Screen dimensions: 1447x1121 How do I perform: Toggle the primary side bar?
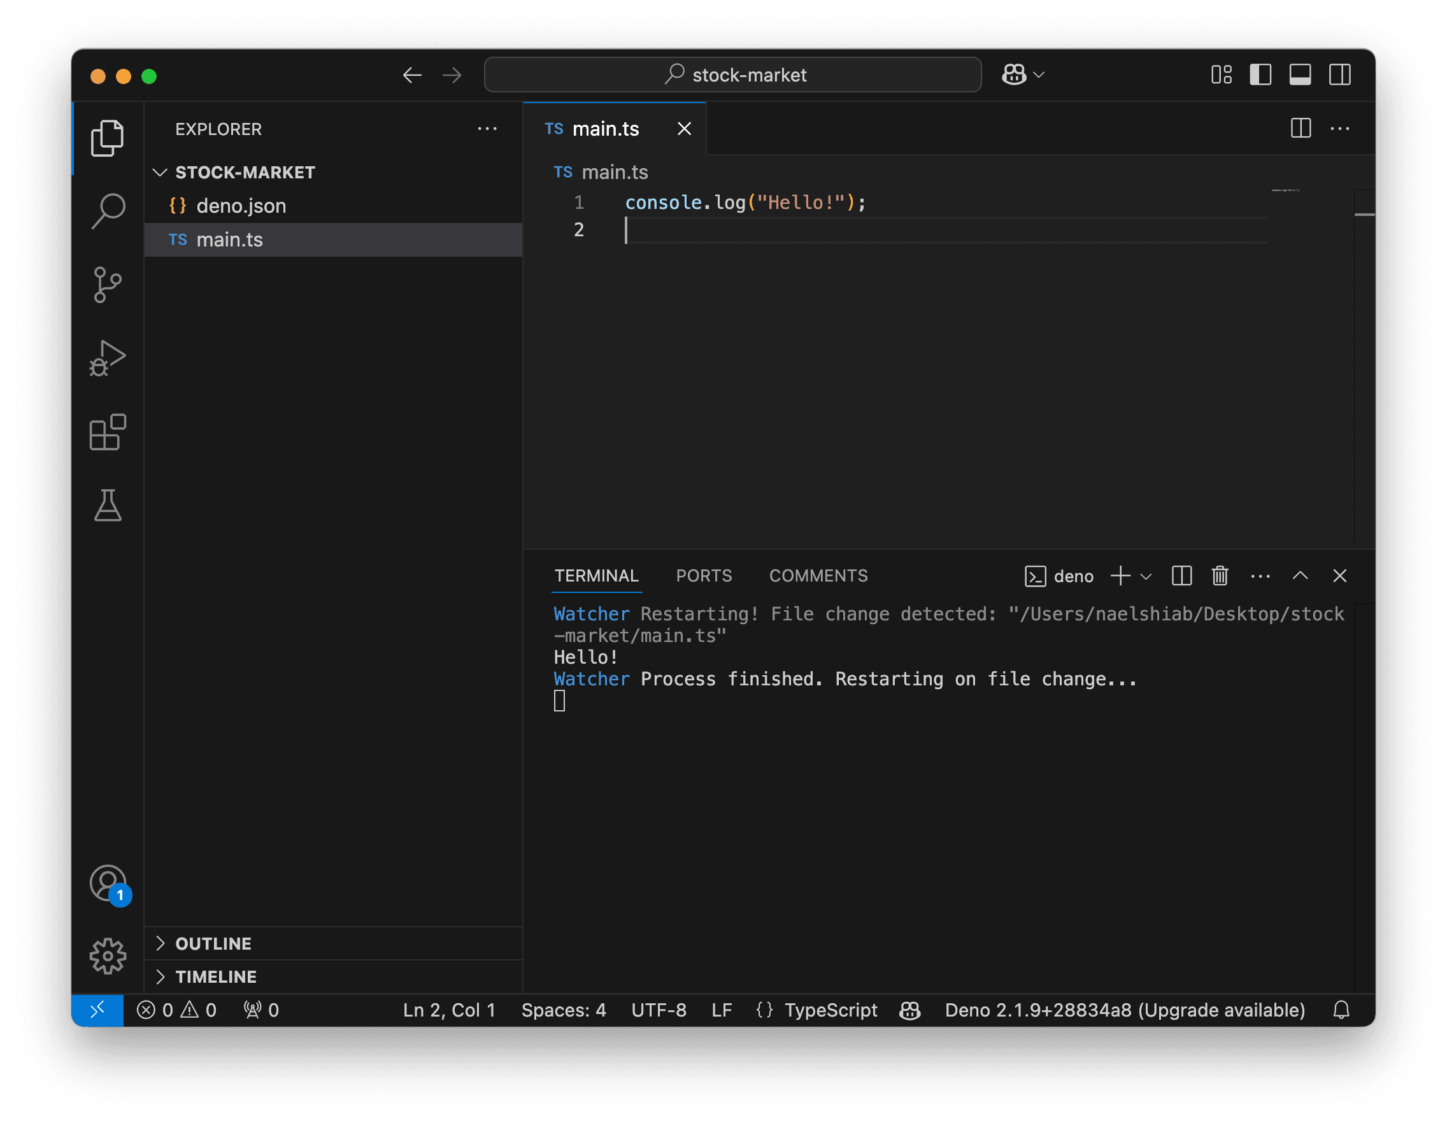pos(1260,75)
